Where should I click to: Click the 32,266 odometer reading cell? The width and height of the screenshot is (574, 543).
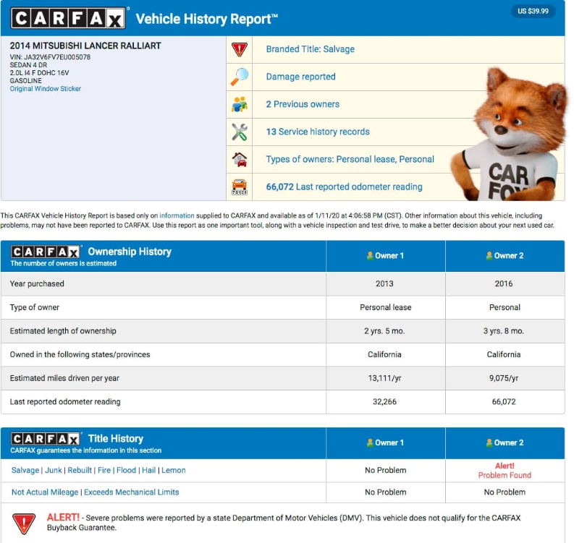click(384, 401)
